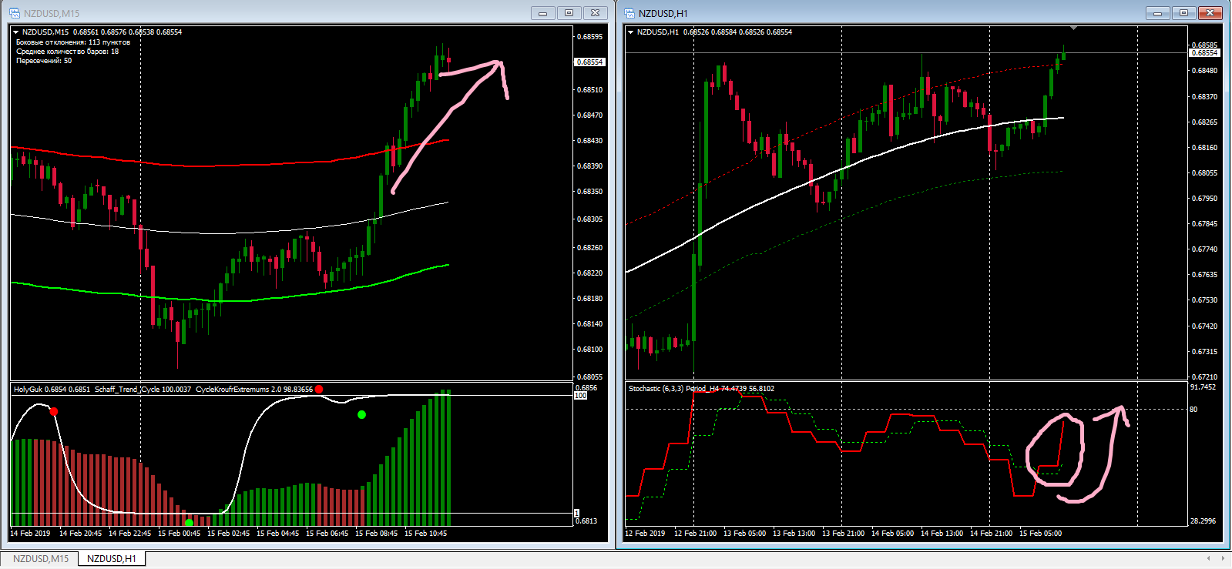Image resolution: width=1232 pixels, height=569 pixels.
Task: Switch to the NZDUSD,H1 bottom tab
Action: coord(111,559)
